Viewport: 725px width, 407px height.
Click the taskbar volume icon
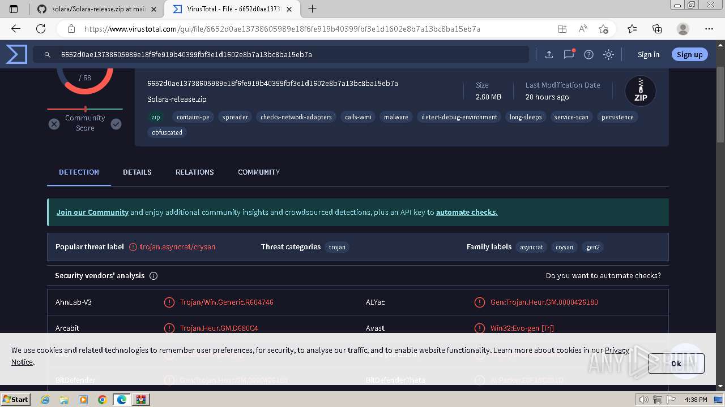pyautogui.click(x=643, y=400)
